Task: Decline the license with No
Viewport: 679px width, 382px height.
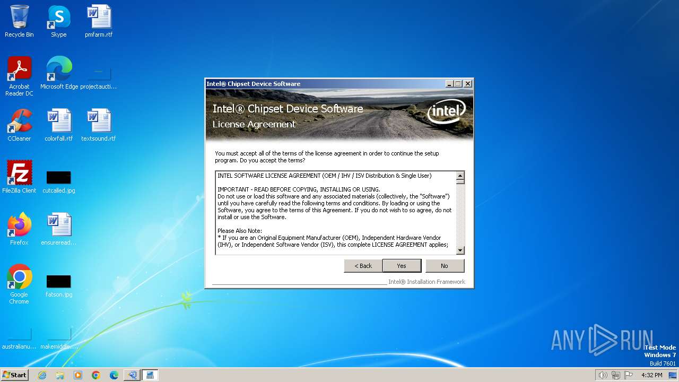Action: pos(445,266)
